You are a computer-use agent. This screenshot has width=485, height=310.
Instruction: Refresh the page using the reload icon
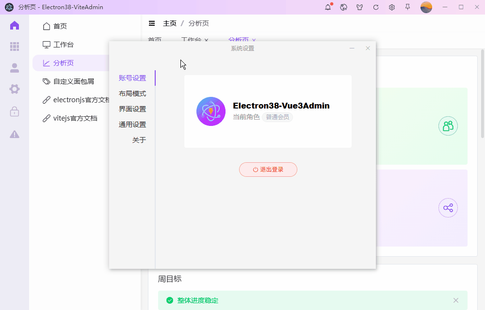point(376,7)
